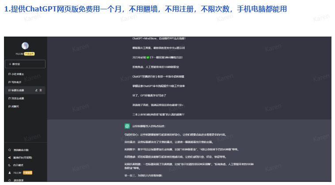Click the line starting with 2023年必知
The width and height of the screenshot is (335, 185).
tap(157, 57)
